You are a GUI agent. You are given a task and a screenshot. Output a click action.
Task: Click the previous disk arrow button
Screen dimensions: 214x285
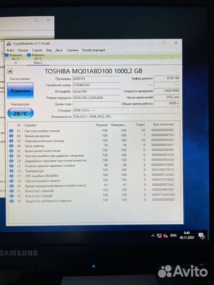(10, 71)
